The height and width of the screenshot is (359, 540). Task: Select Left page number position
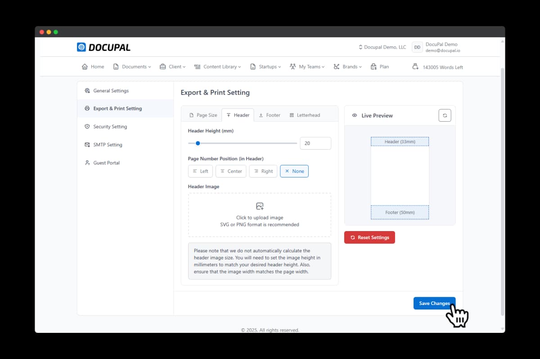click(200, 171)
